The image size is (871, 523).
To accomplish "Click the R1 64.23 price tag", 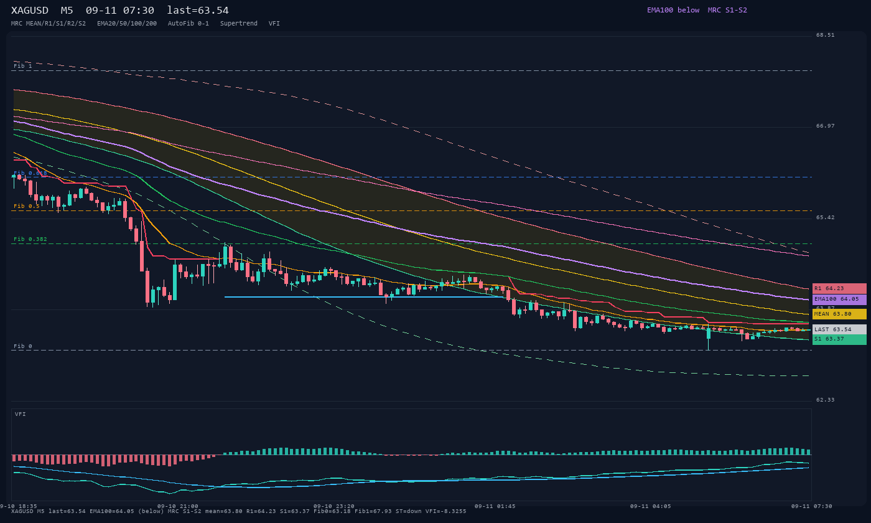I will 839,288.
